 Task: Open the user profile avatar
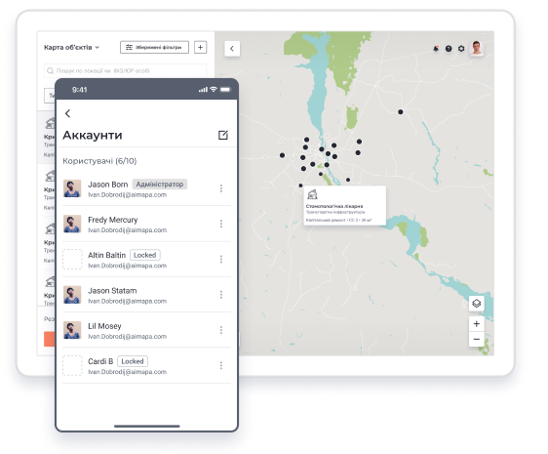coord(477,48)
